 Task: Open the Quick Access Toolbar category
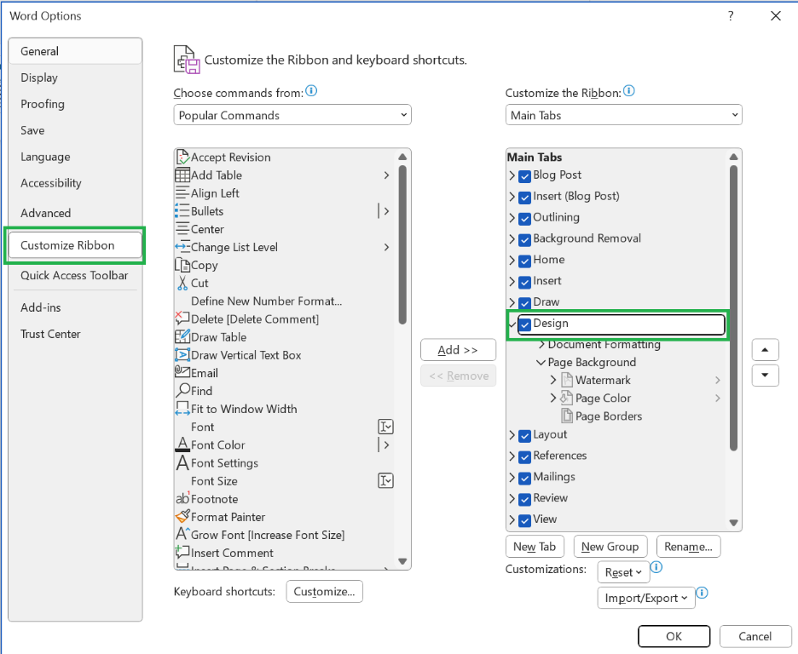[x=74, y=275]
